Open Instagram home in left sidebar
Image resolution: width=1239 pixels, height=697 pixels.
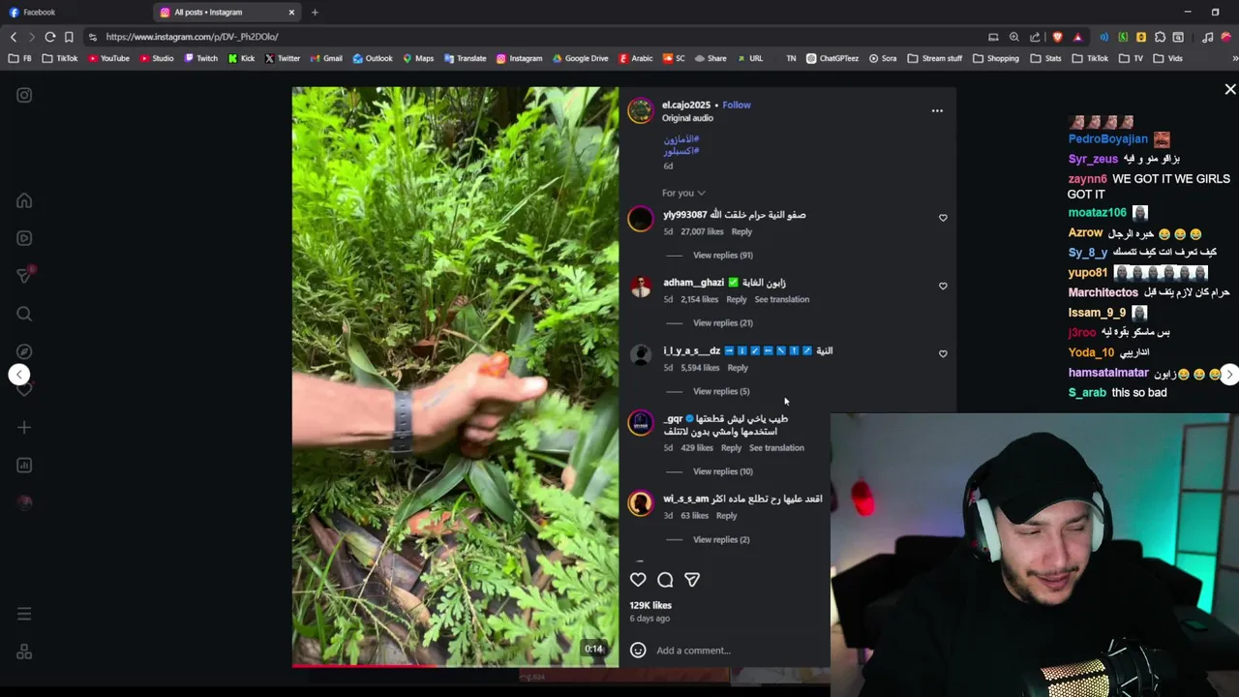click(x=24, y=200)
